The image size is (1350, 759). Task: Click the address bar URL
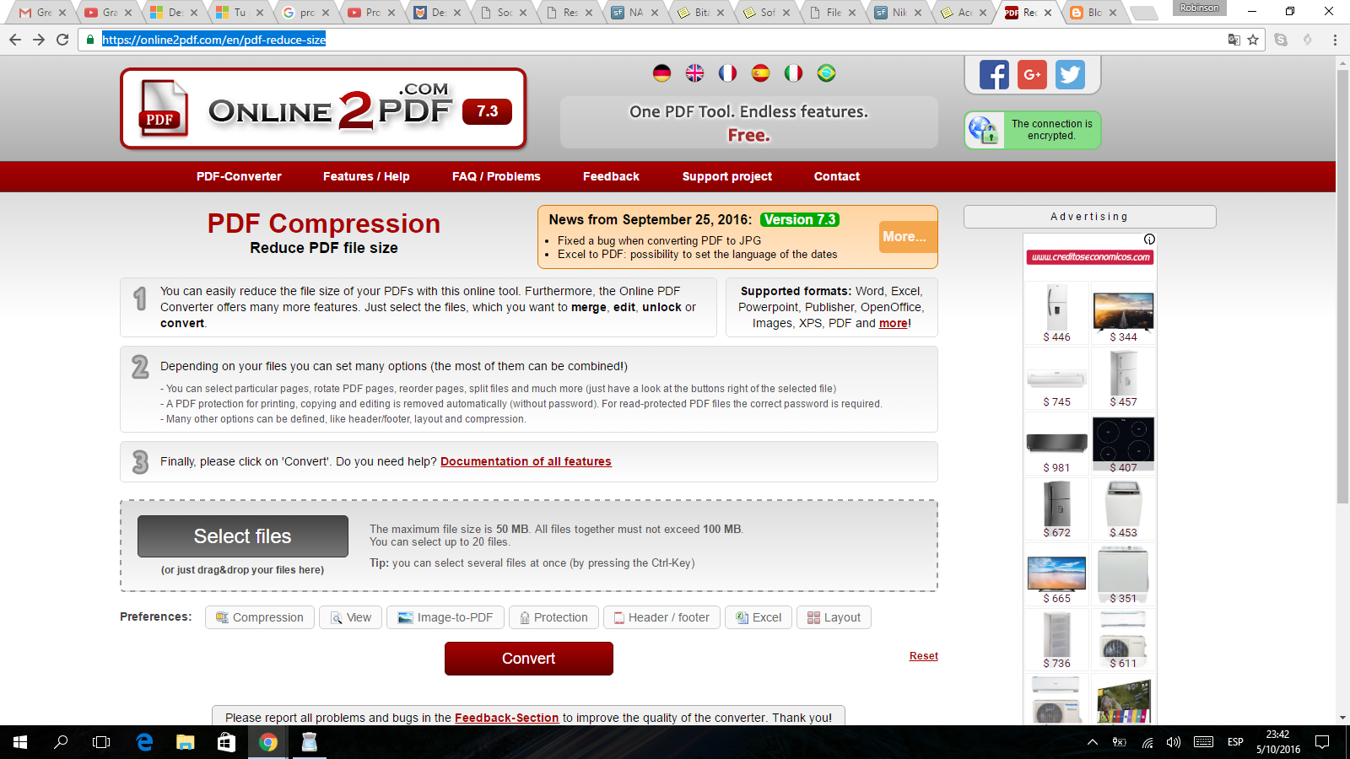tap(214, 40)
